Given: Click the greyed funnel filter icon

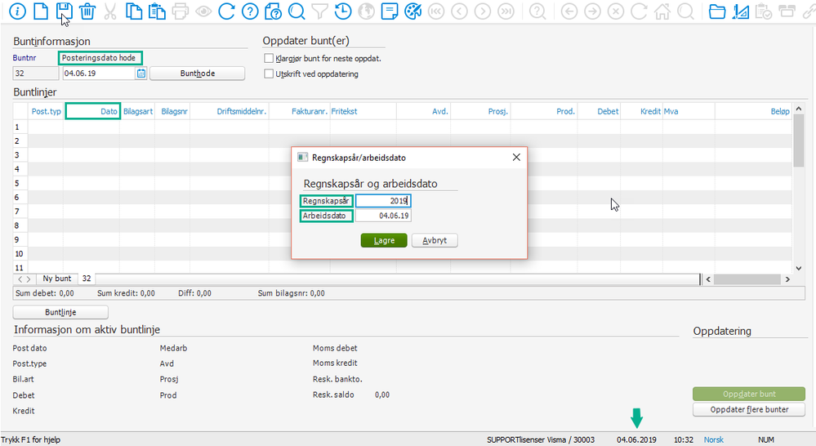Looking at the screenshot, I should click(319, 11).
